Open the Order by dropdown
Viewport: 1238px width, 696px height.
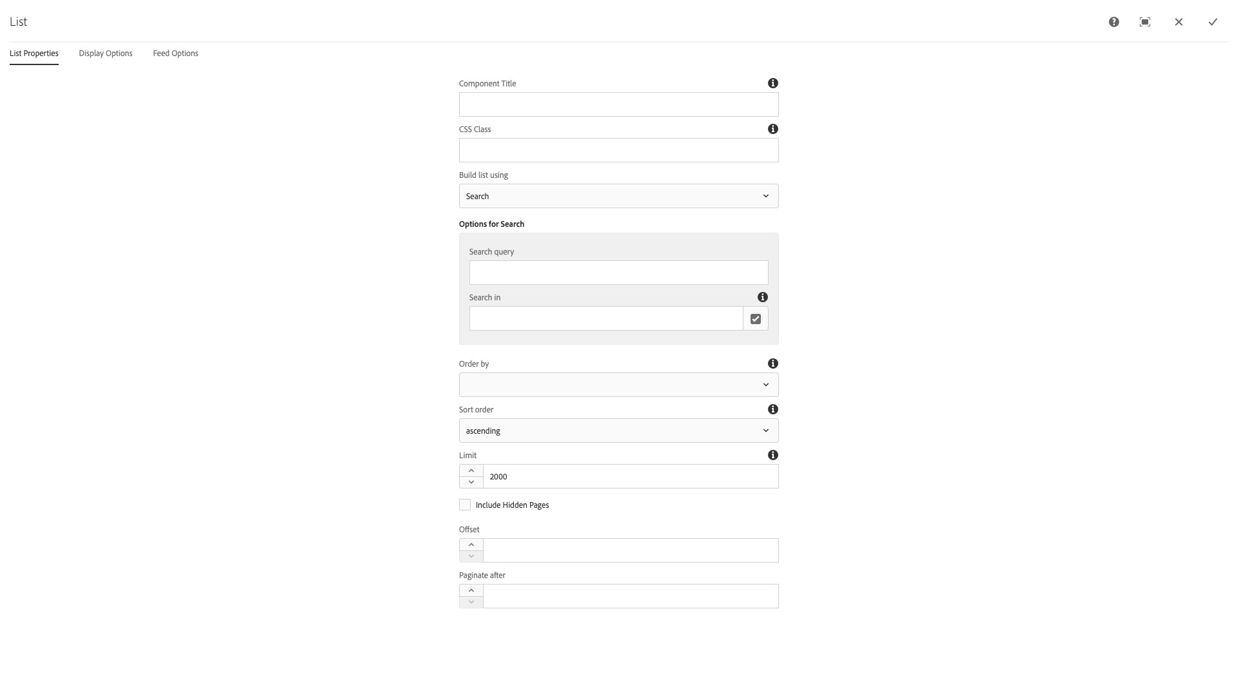pyautogui.click(x=619, y=385)
